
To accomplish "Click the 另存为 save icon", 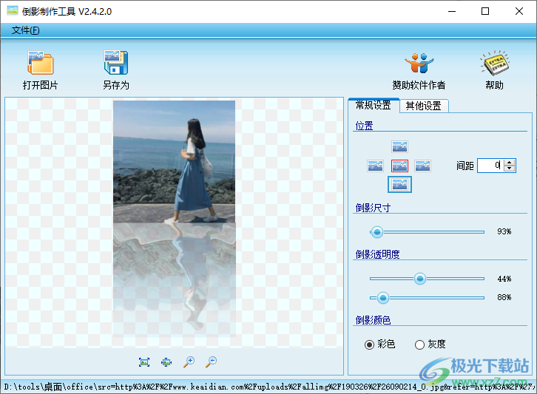I will [116, 63].
